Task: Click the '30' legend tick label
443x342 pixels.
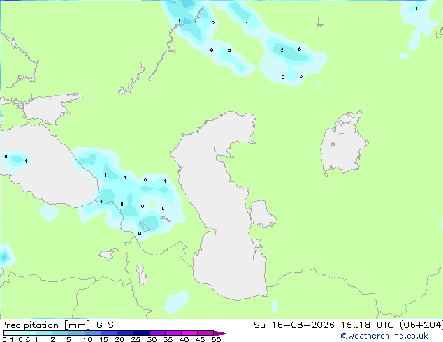Action: click(152, 339)
